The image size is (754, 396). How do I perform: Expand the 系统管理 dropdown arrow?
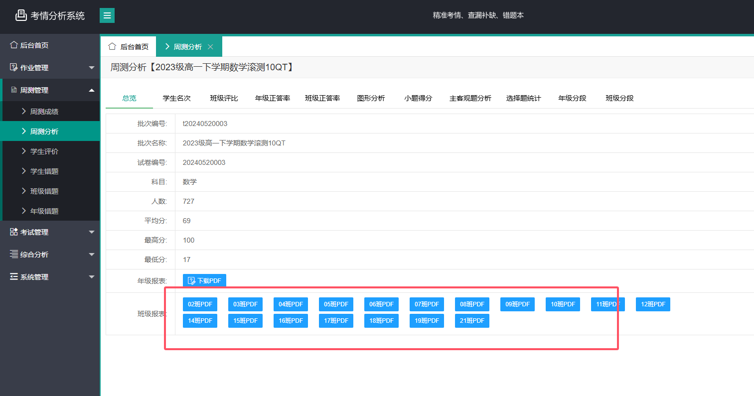92,277
